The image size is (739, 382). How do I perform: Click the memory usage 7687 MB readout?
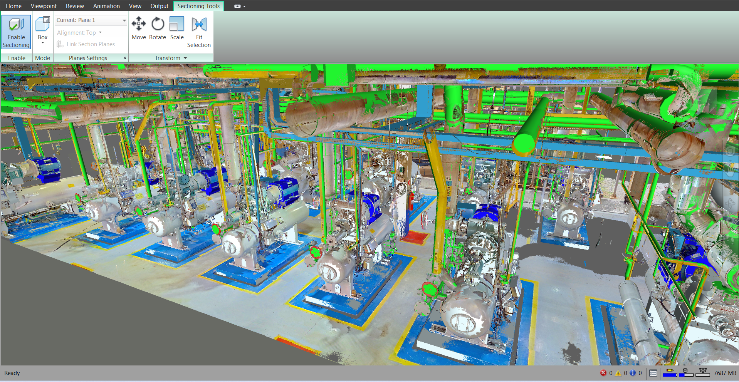tap(725, 373)
